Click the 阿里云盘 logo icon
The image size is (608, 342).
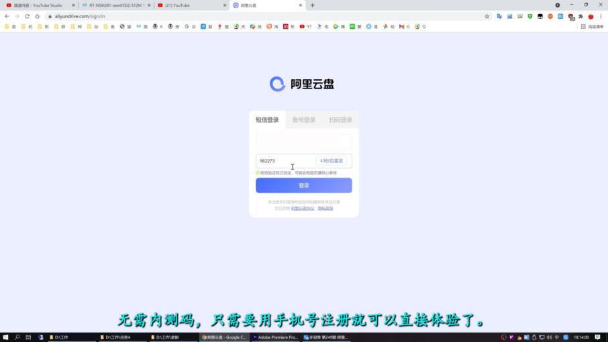(x=277, y=84)
